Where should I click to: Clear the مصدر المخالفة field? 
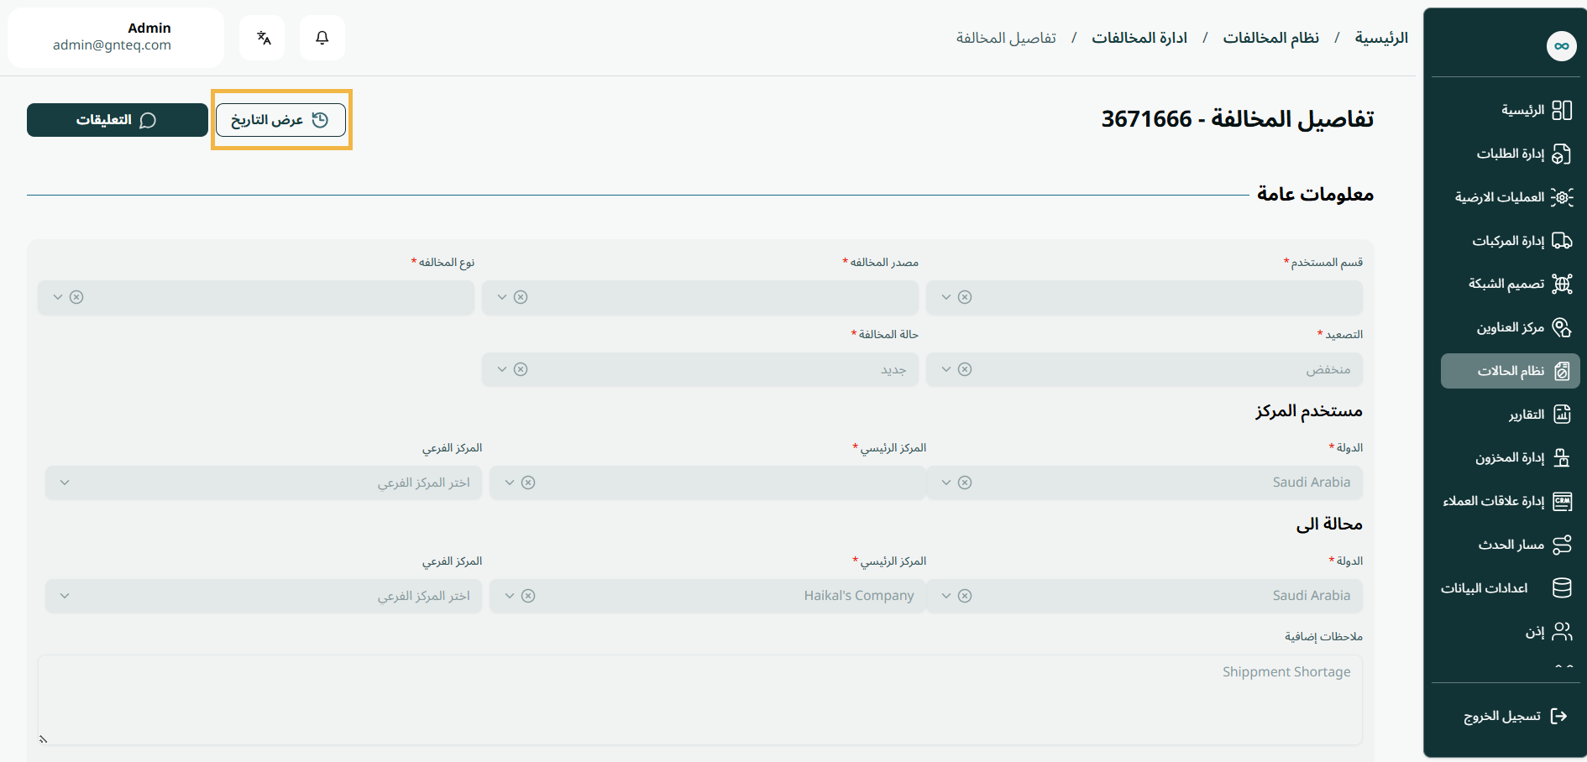(x=521, y=297)
